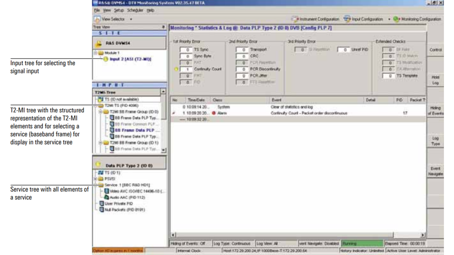Expand the PSI/SI folder node
This screenshot has height=255, width=454.
click(95, 179)
